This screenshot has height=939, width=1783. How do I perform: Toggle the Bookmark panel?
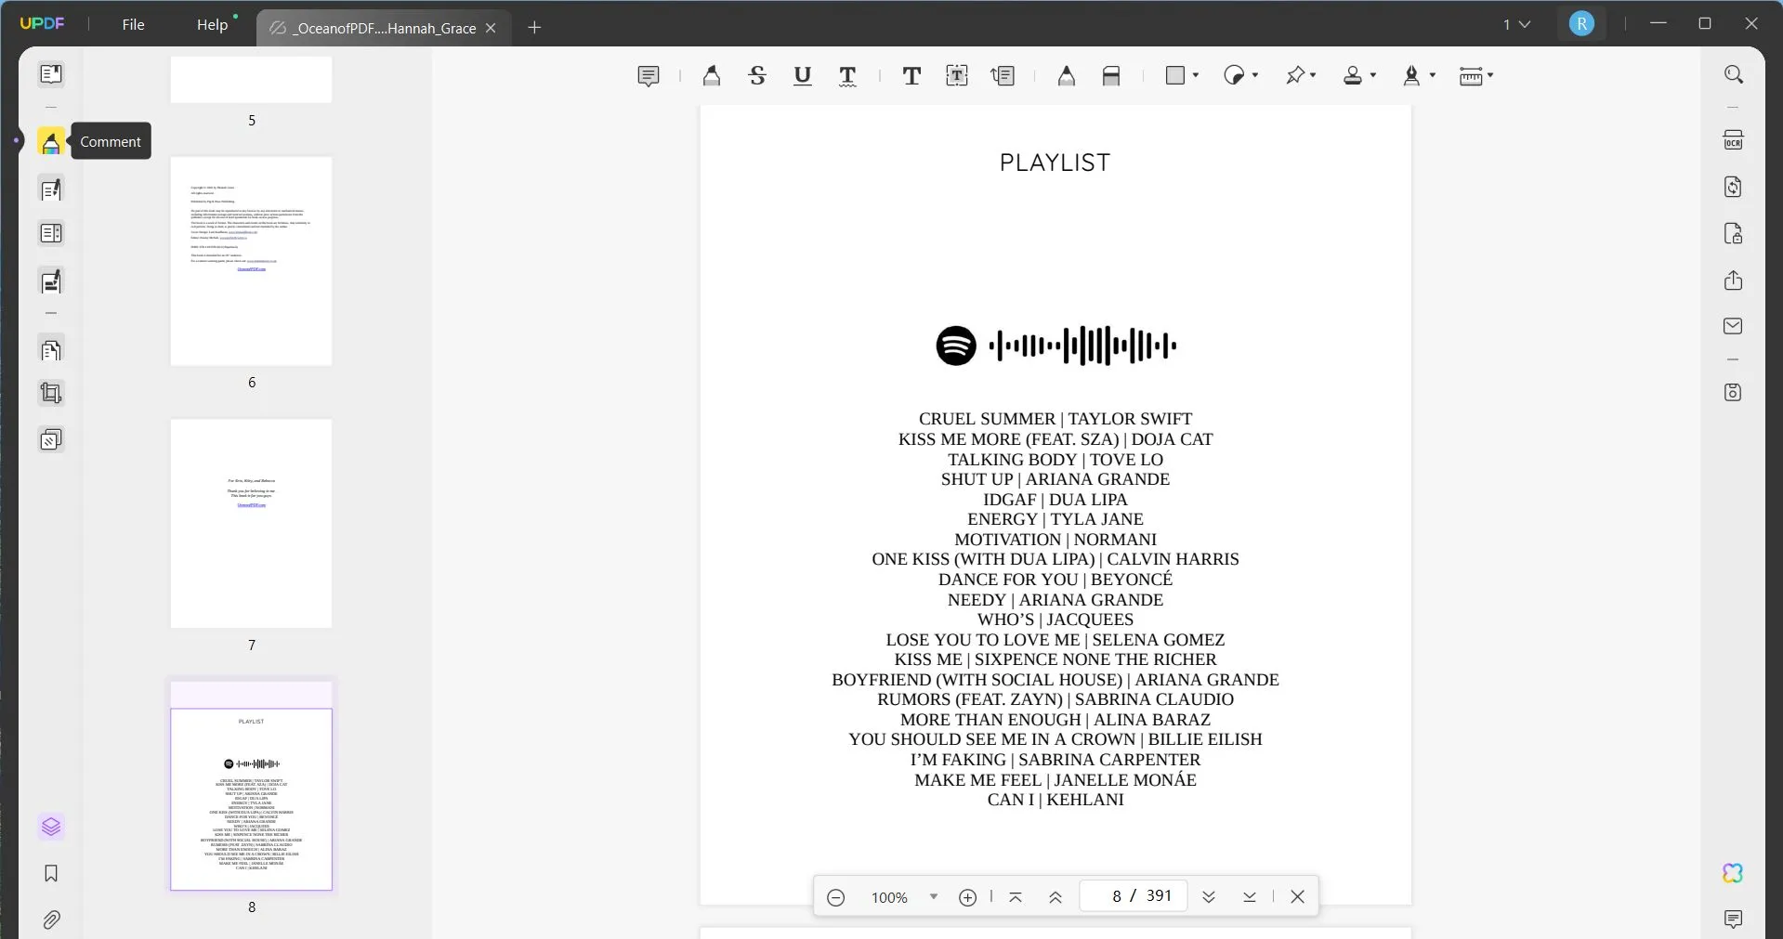pos(51,874)
